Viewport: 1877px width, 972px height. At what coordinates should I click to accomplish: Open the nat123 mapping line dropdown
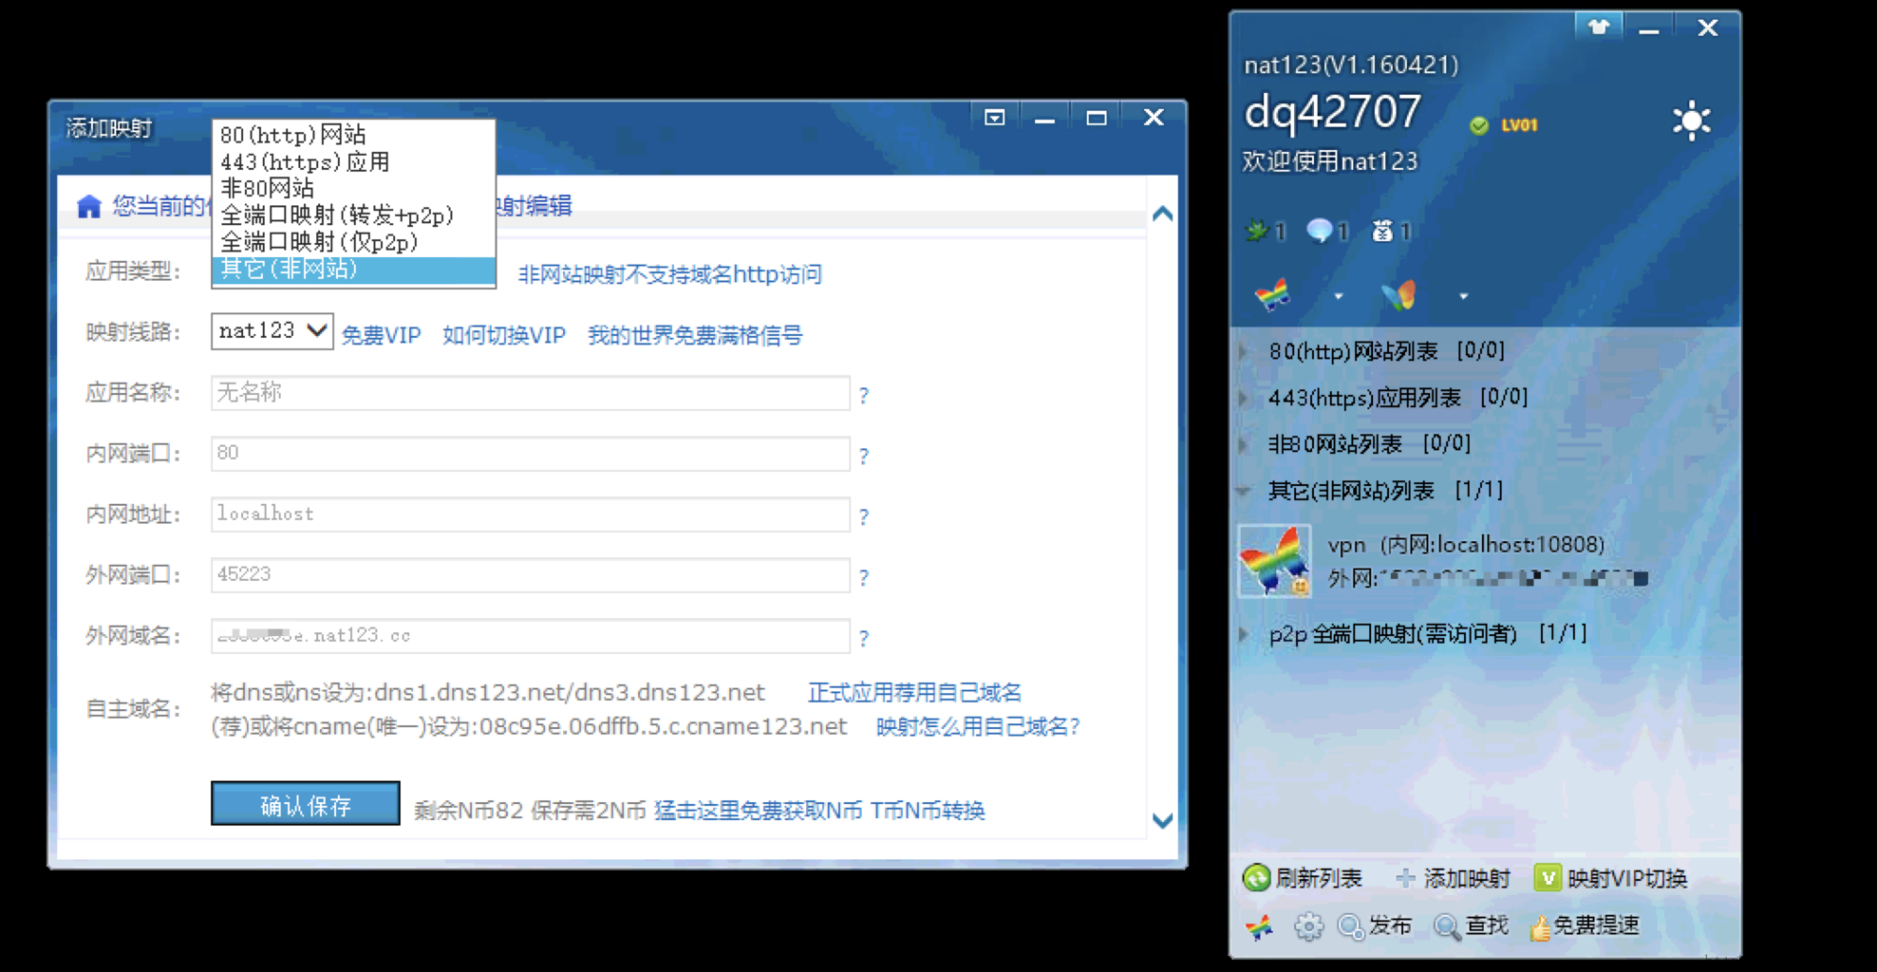[272, 331]
